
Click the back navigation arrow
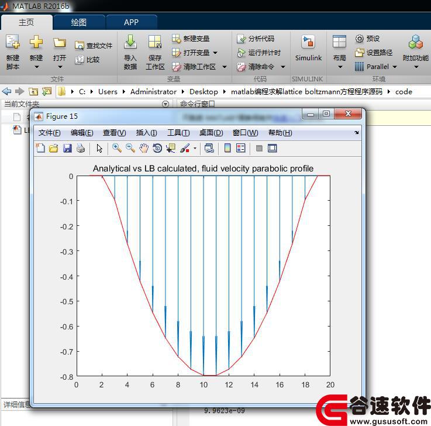pos(6,91)
